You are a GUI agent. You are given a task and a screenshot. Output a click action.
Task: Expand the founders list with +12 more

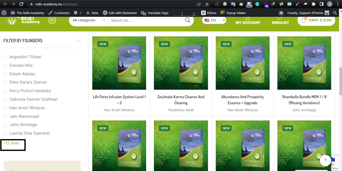pyautogui.click(x=11, y=143)
